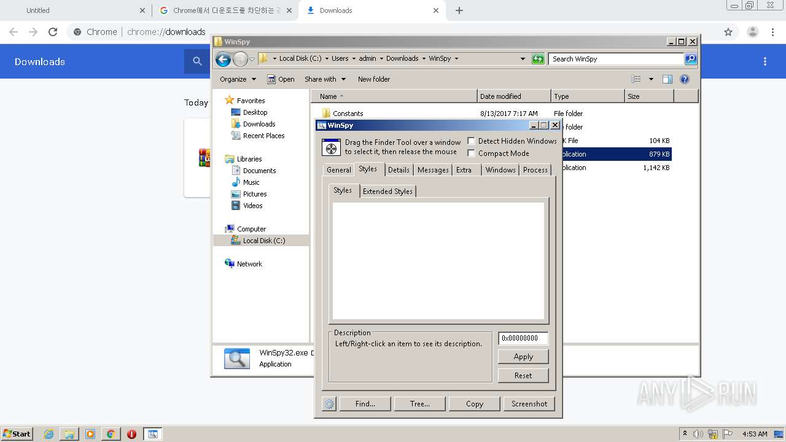Switch to the General tab
786x442 pixels.
click(338, 170)
